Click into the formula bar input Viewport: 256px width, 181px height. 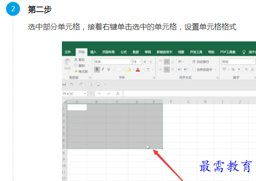click(189, 94)
